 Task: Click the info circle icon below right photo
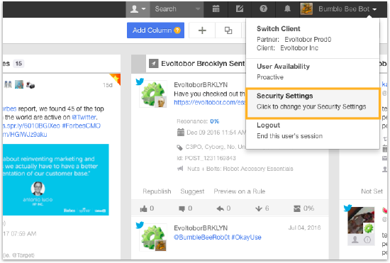click(367, 240)
